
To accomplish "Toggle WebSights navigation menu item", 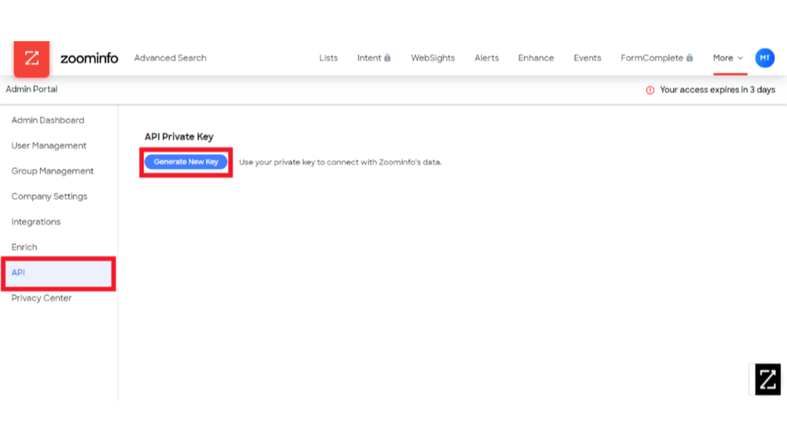I will point(433,58).
